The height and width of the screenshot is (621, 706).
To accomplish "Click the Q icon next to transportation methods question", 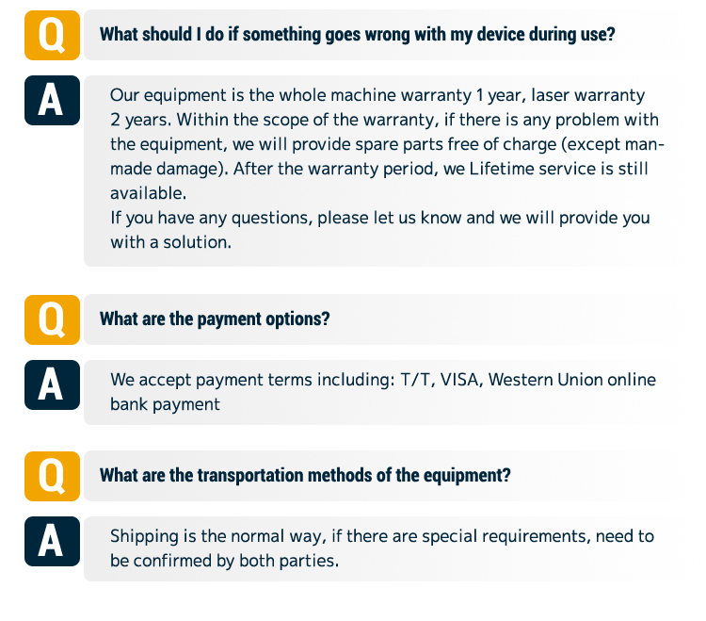I will pyautogui.click(x=52, y=476).
